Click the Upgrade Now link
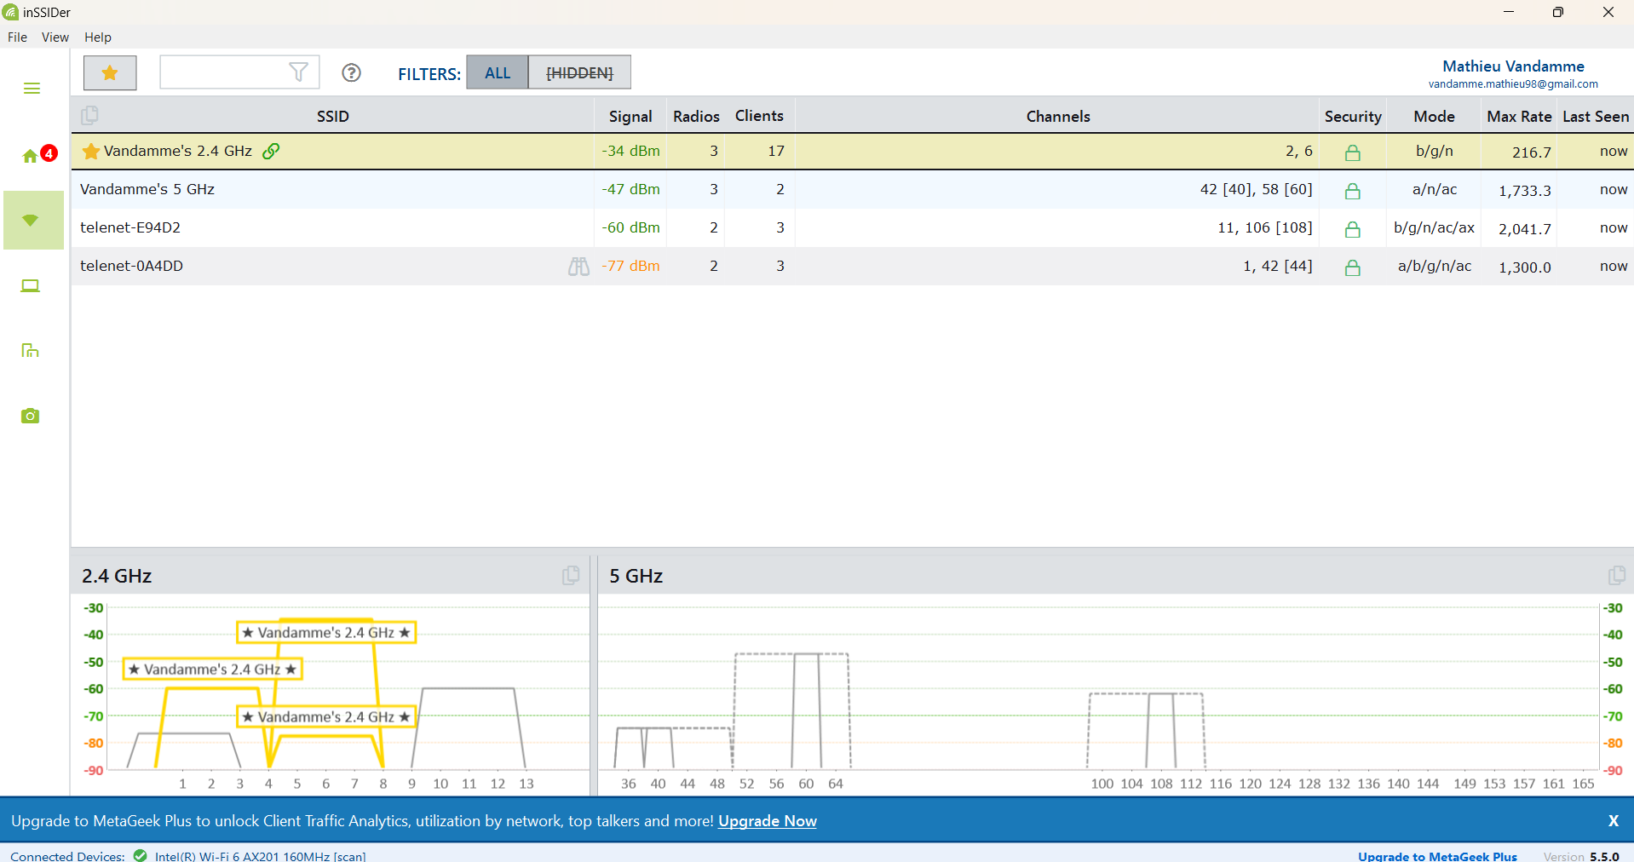The height and width of the screenshot is (862, 1634). click(767, 821)
